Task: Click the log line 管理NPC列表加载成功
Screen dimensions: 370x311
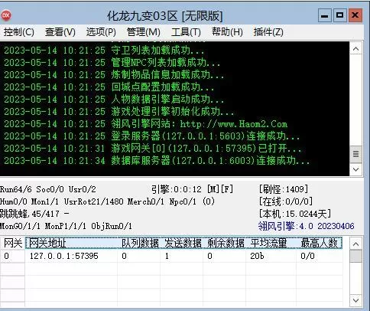Action: coord(112,63)
